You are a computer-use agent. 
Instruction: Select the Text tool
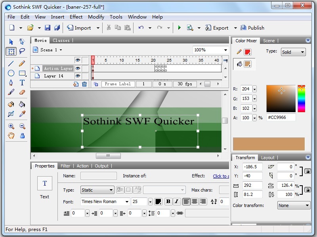23,82
